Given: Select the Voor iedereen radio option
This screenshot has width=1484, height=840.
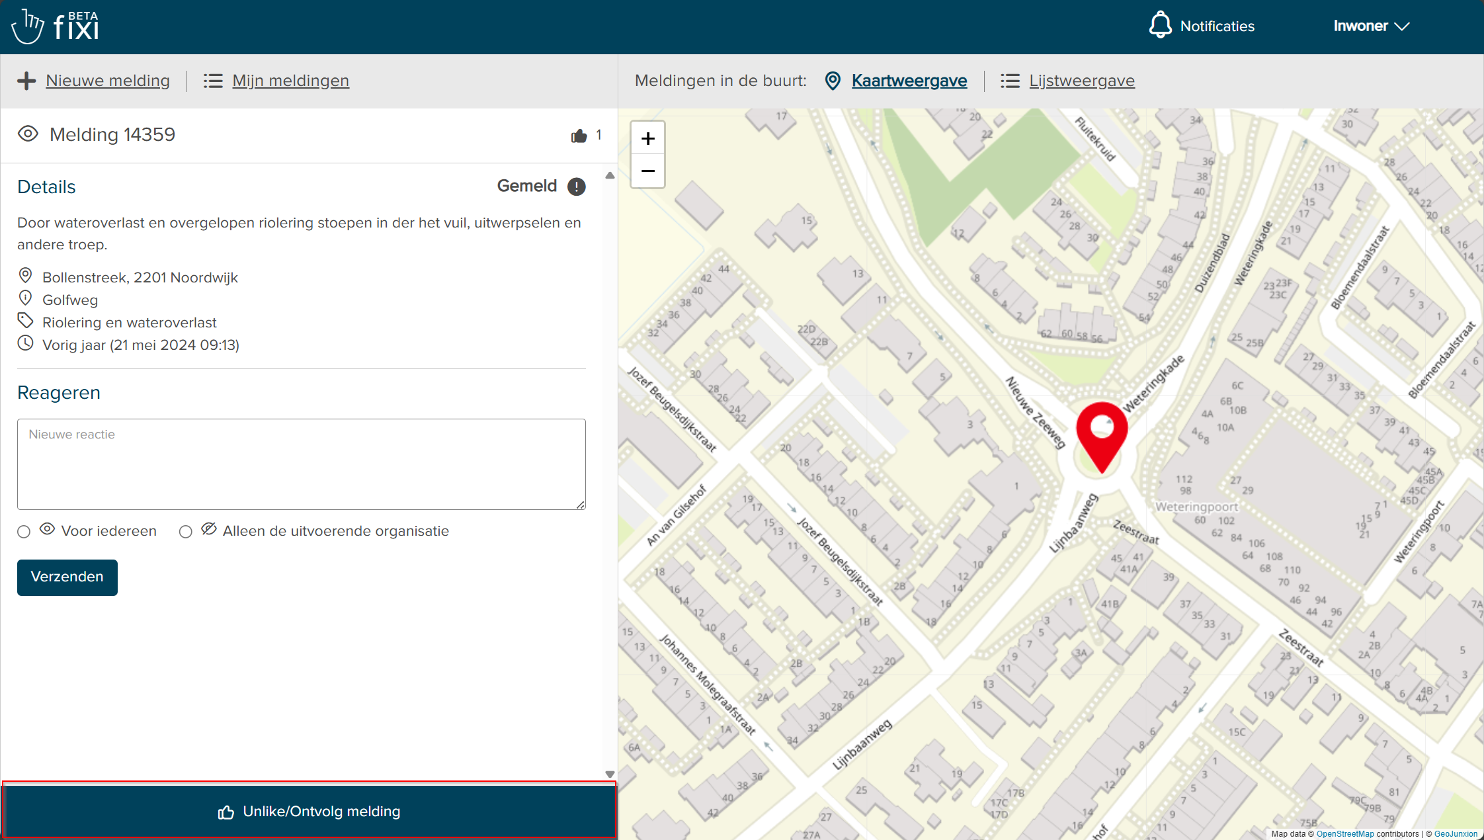Looking at the screenshot, I should click(x=24, y=532).
